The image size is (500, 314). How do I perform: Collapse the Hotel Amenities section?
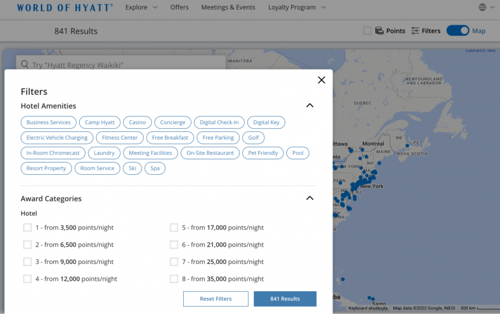tap(310, 106)
